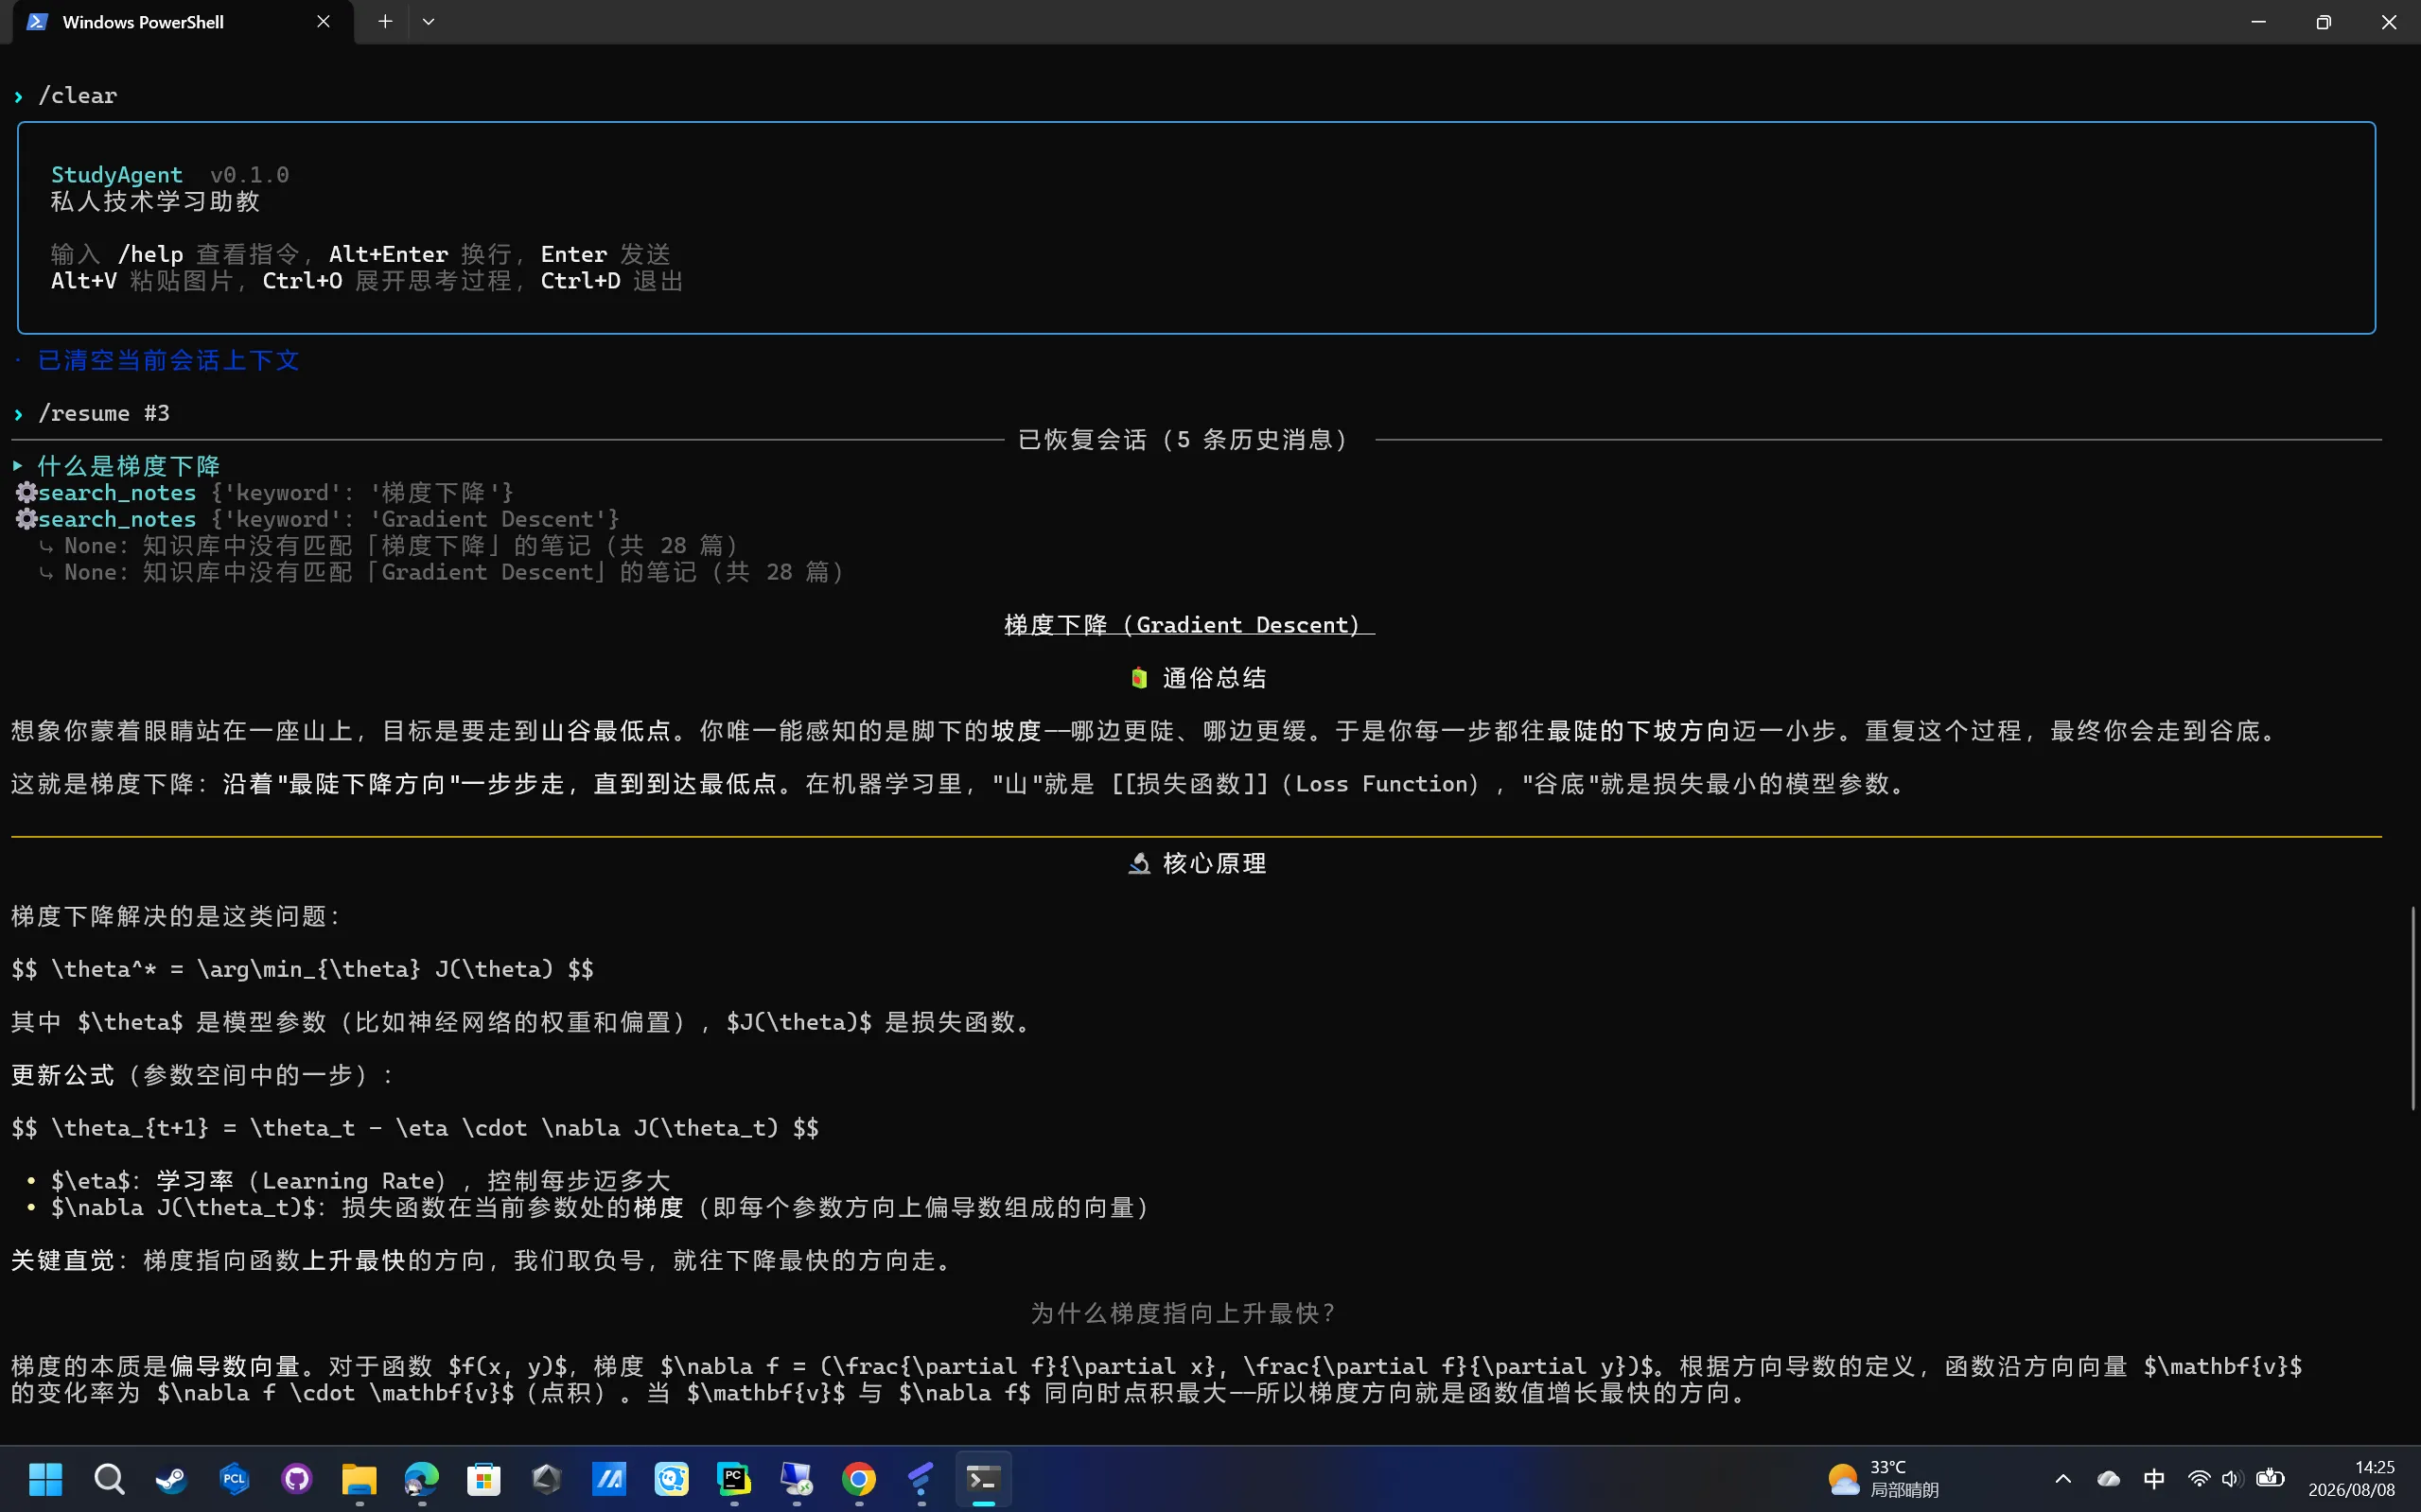This screenshot has width=2421, height=1512.
Task: Focus the Terminal taskbar icon
Action: pyautogui.click(x=983, y=1478)
